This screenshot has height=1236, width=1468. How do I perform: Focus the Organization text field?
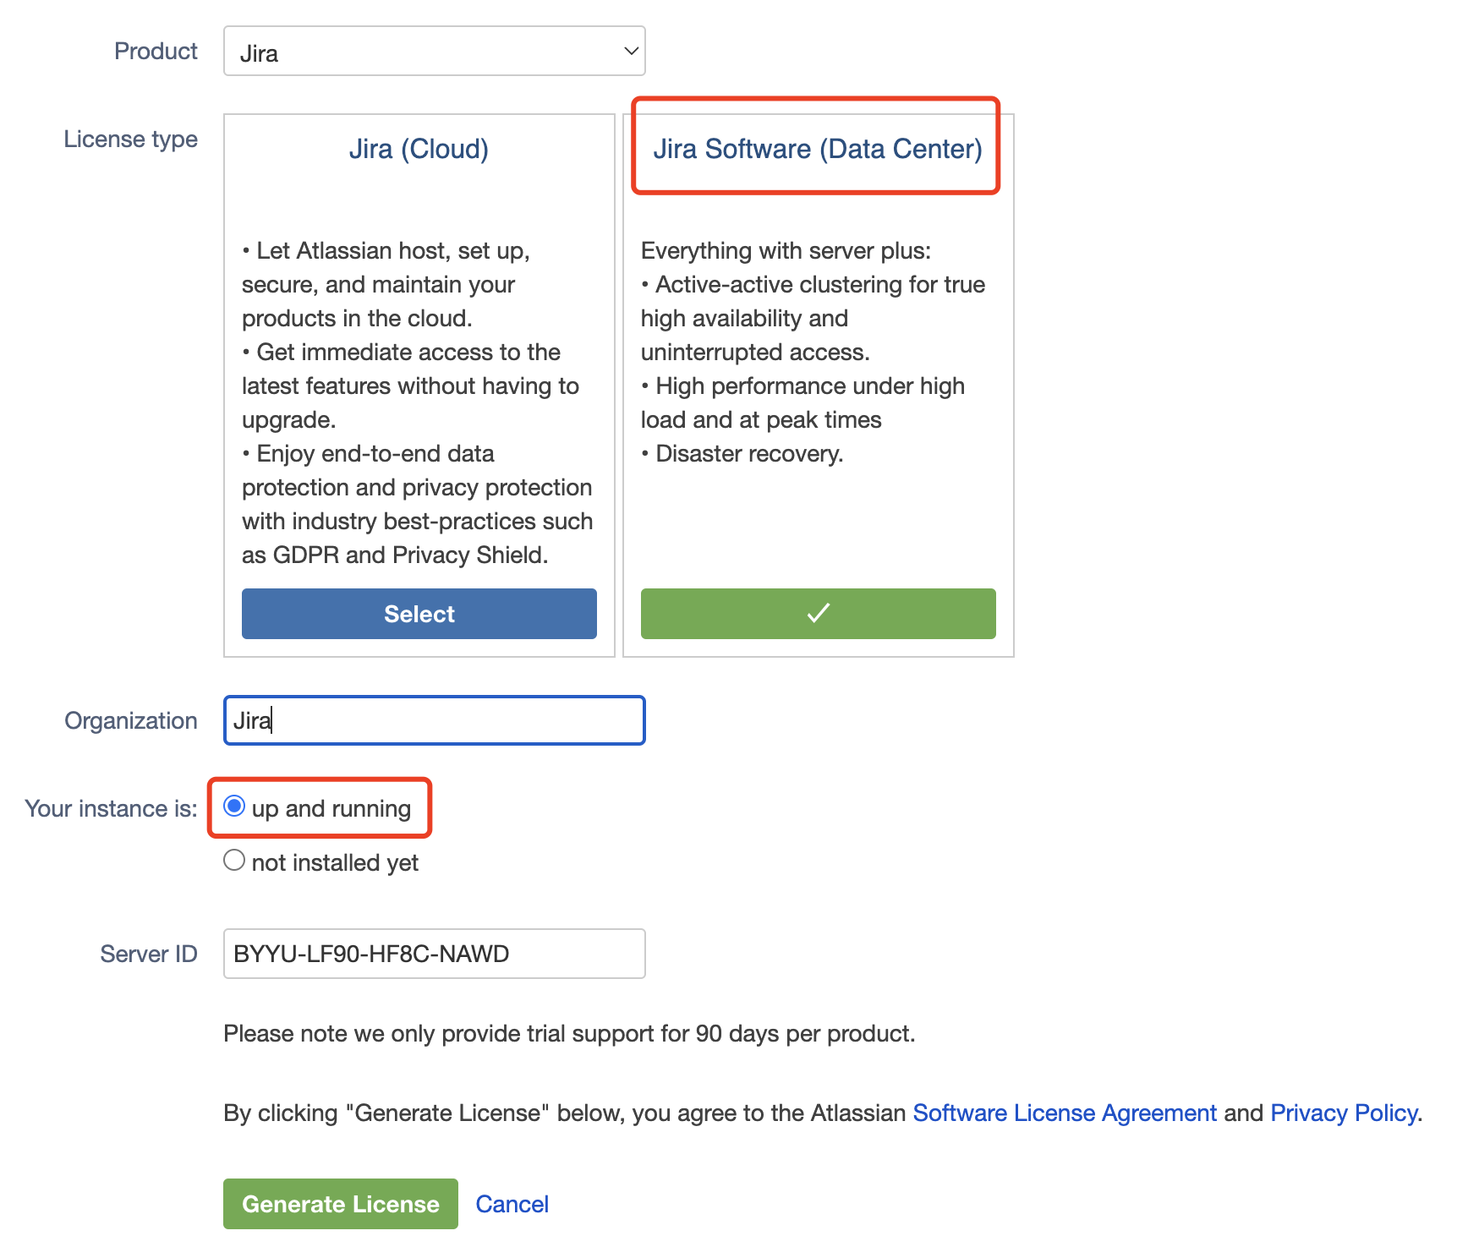(x=434, y=720)
